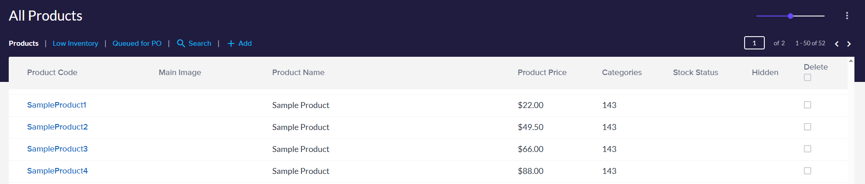865x184 pixels.
Task: Tick Delete checkbox for SampleProduct3
Action: click(807, 149)
